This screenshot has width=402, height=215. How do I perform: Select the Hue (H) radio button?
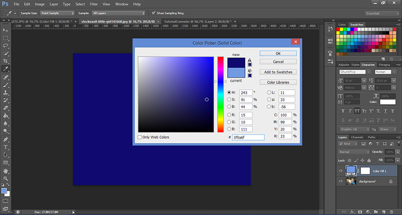[229, 92]
